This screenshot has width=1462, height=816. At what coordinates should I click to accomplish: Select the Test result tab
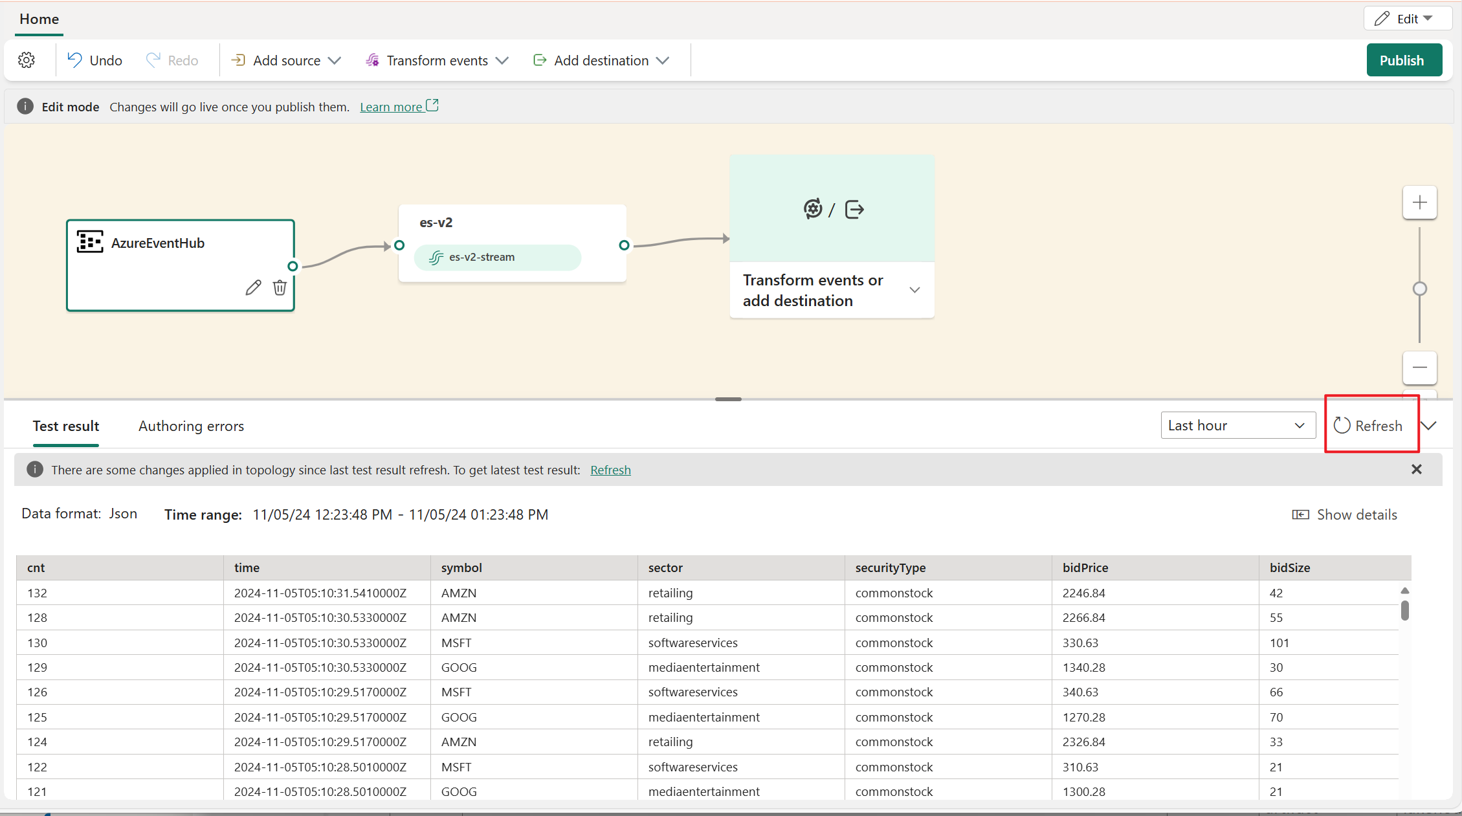click(65, 426)
